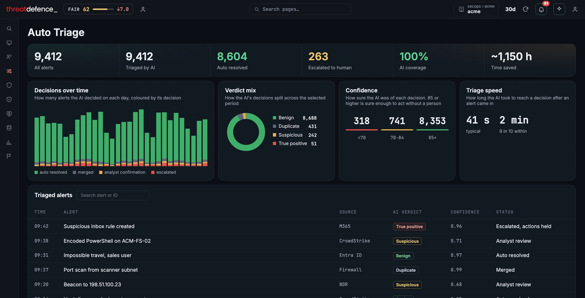Toggle the auto resolved legend entry
The image size is (585, 298).
[51, 172]
